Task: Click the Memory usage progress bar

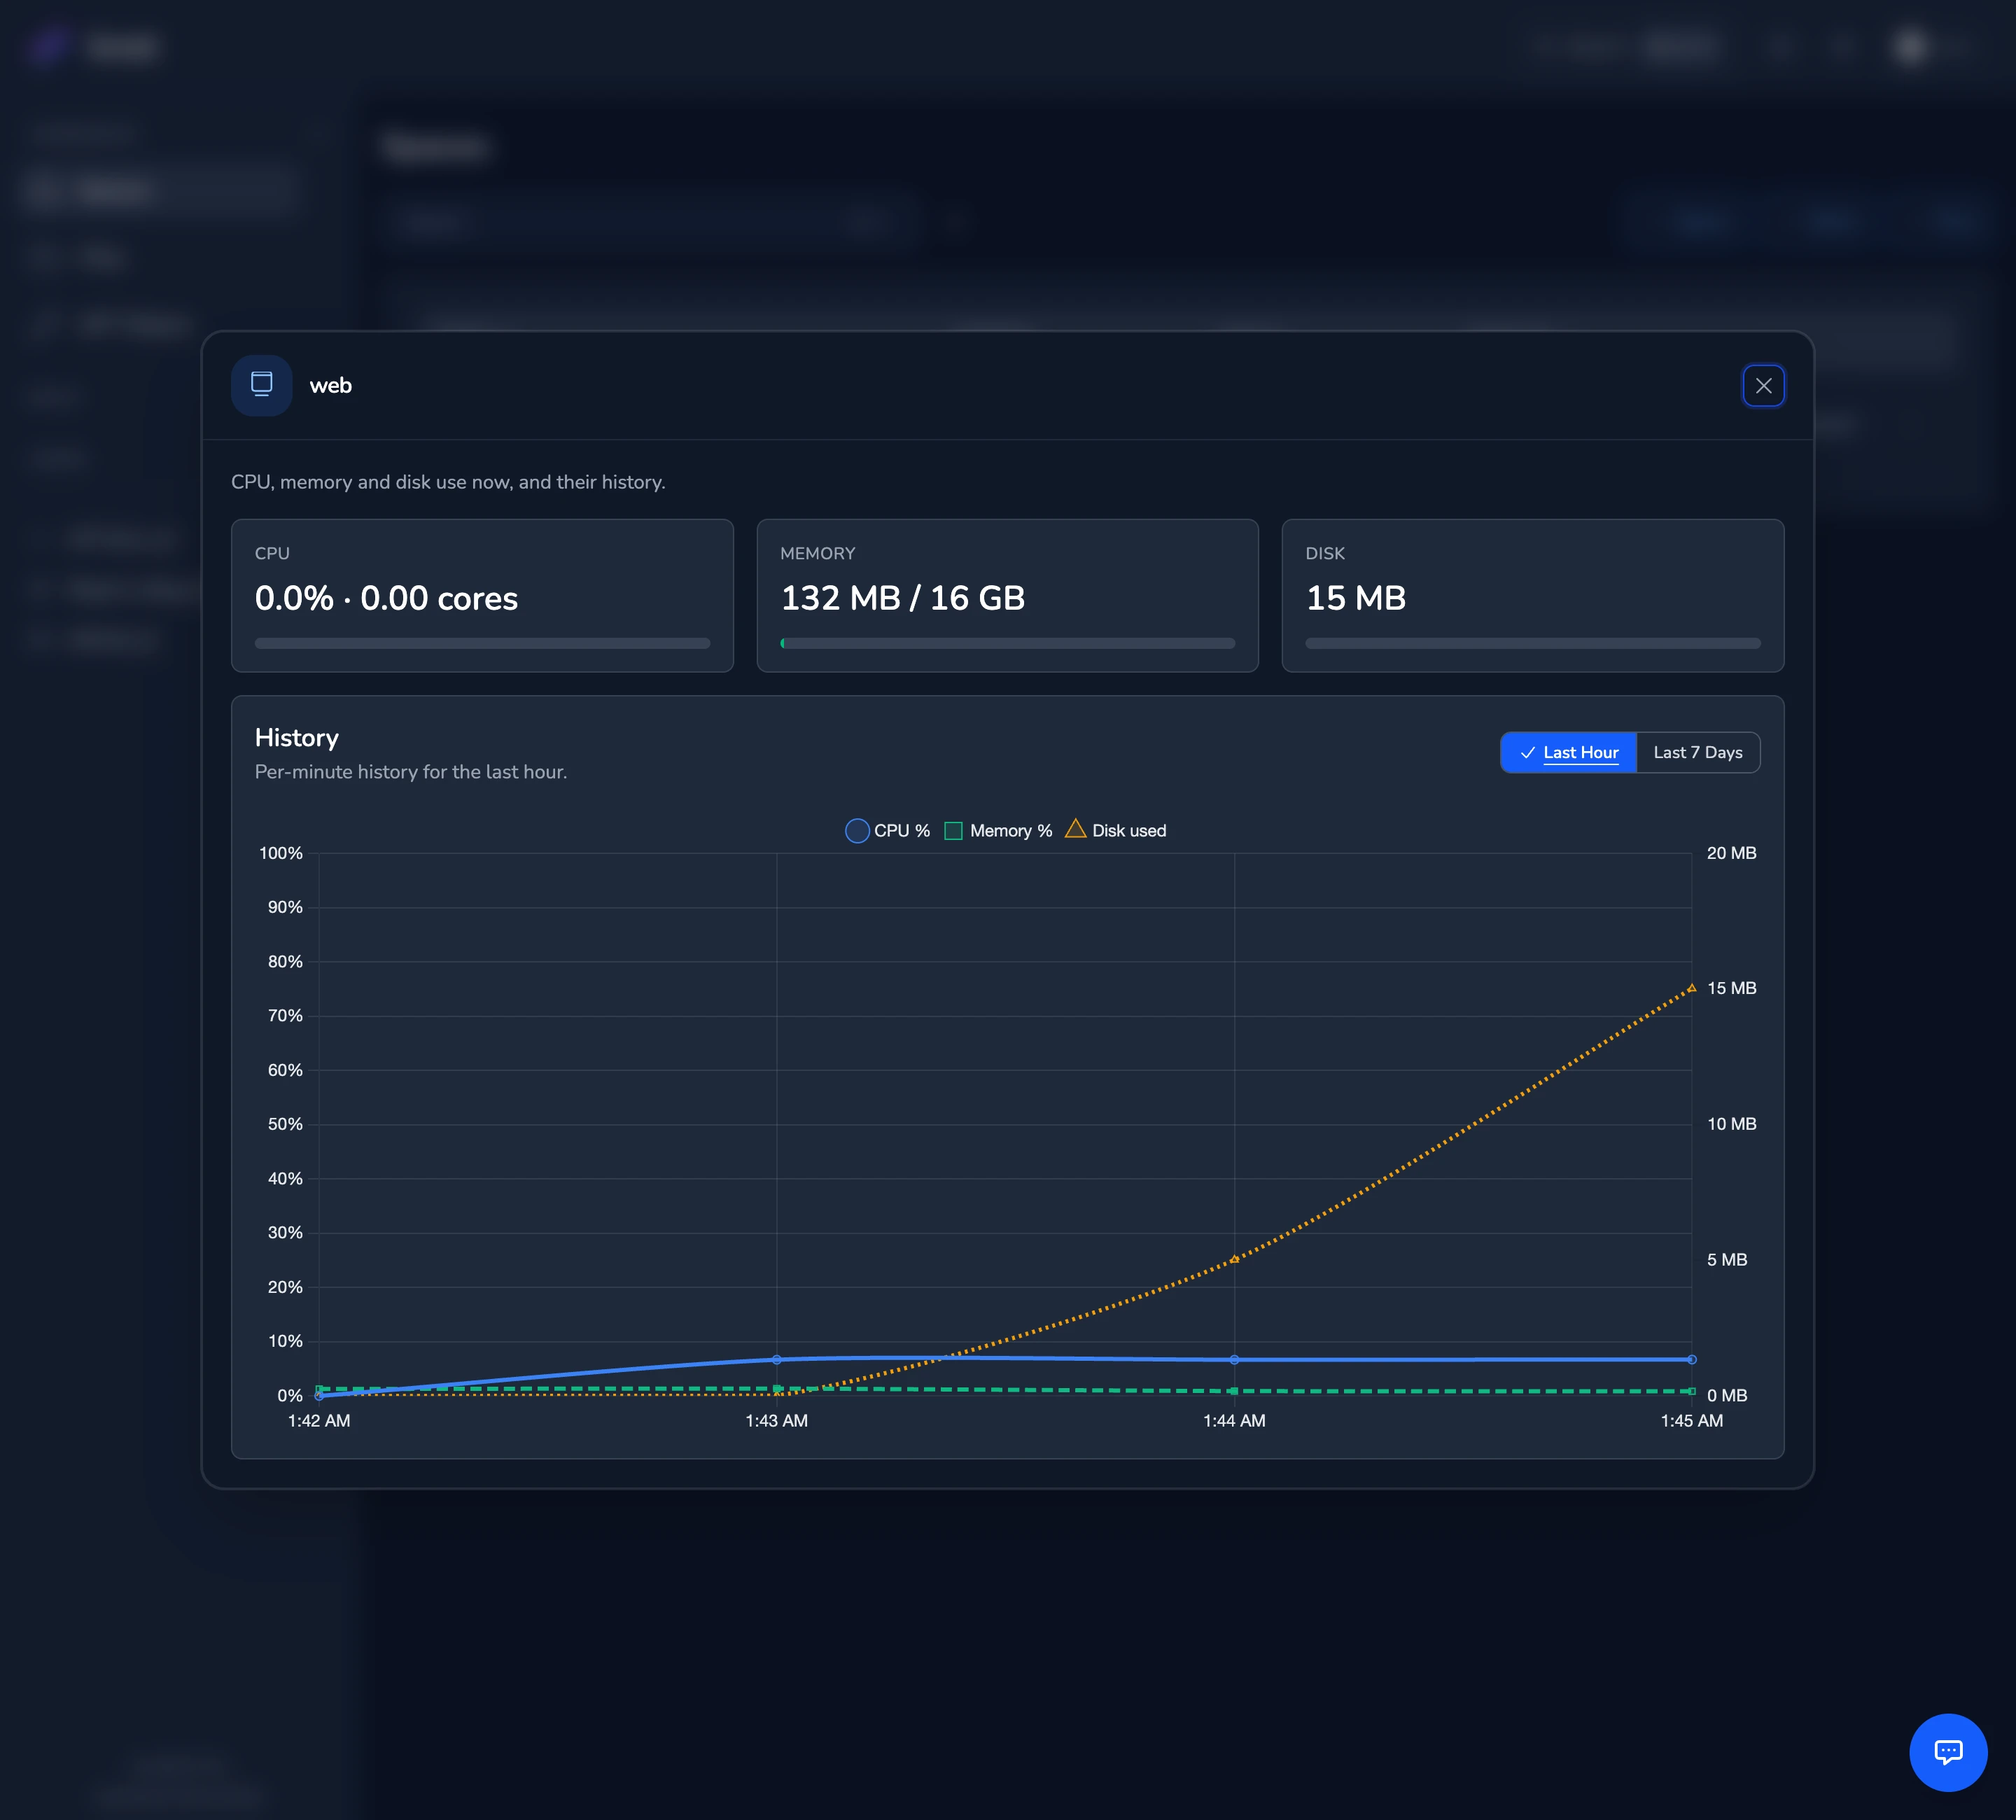Action: click(x=1007, y=644)
